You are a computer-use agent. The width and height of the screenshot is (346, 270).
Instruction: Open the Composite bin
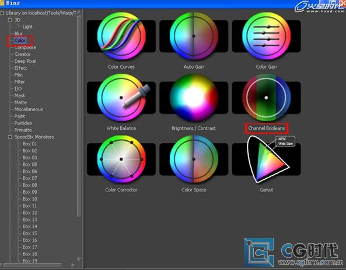[25, 47]
